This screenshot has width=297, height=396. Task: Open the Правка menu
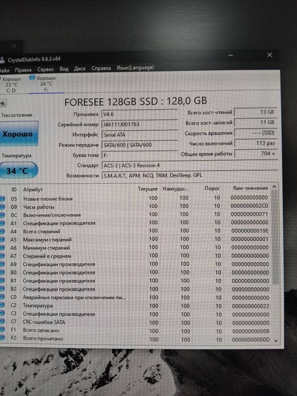23,70
